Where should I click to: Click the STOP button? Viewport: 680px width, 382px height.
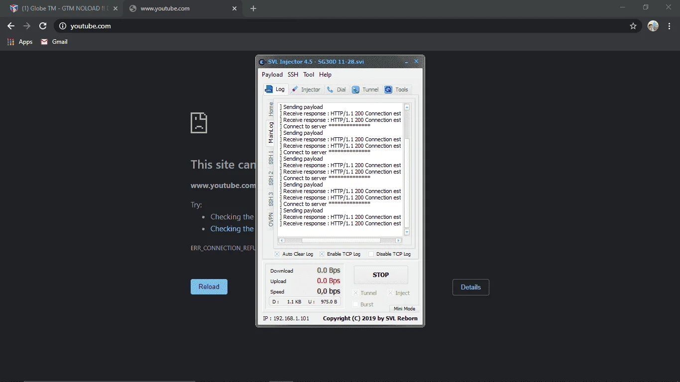[x=381, y=275]
